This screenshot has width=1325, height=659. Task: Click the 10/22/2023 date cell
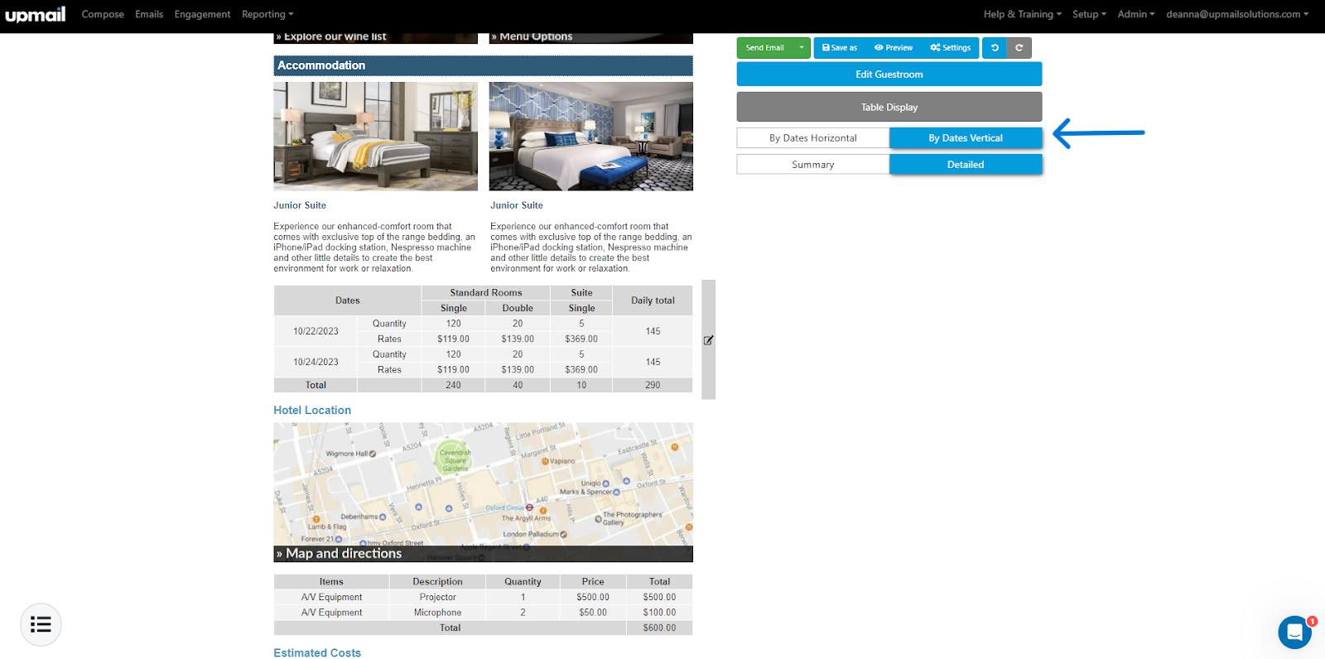[x=316, y=331]
